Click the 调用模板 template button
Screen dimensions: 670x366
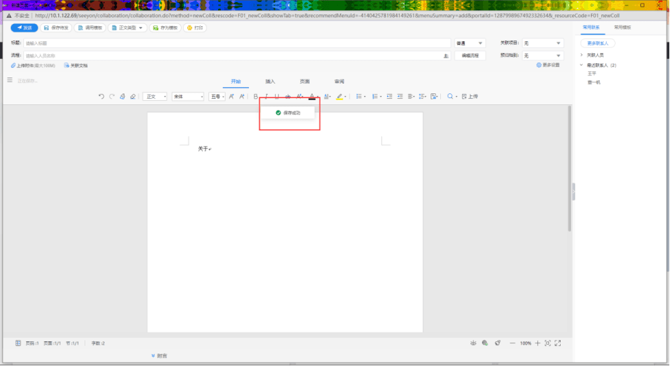[x=90, y=27]
